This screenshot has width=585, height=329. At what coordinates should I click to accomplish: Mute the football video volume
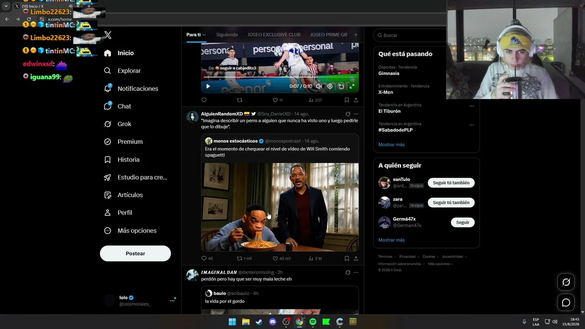coord(319,86)
